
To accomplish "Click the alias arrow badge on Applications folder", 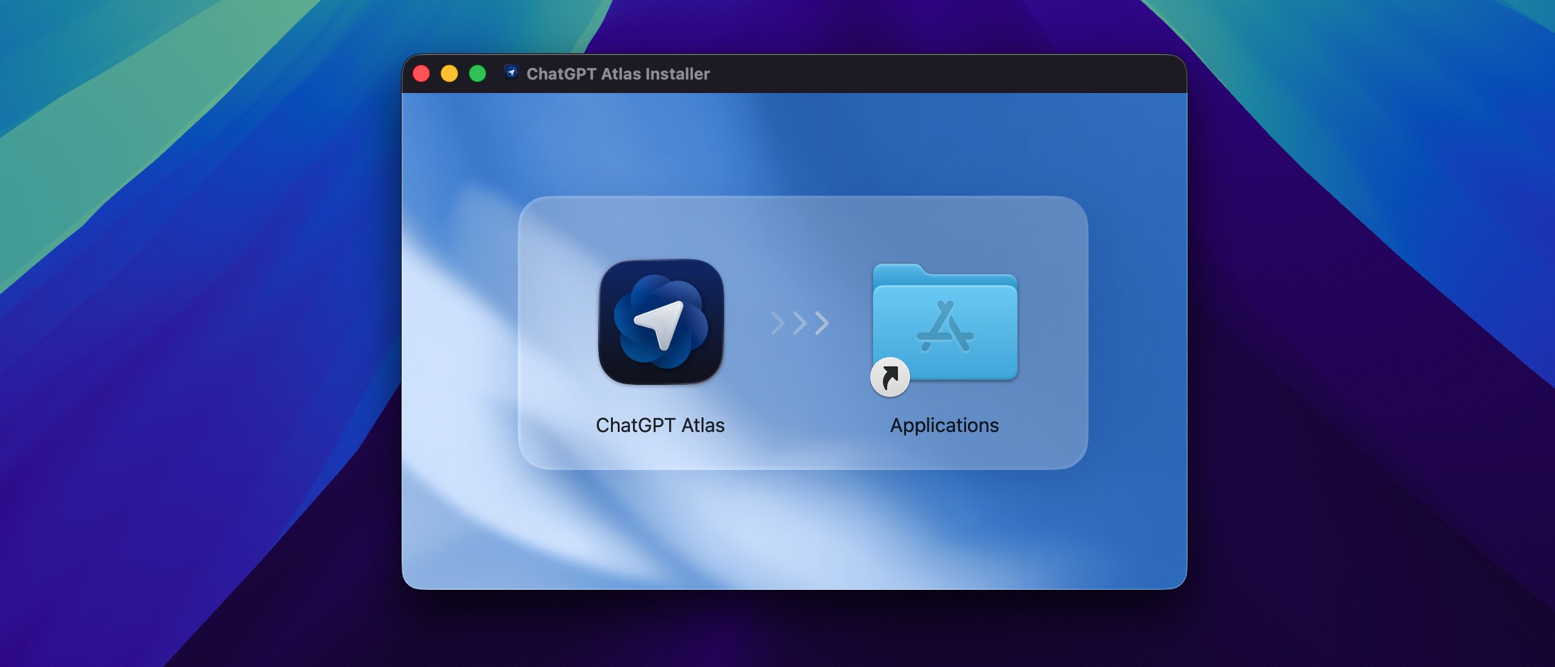I will click(x=890, y=377).
